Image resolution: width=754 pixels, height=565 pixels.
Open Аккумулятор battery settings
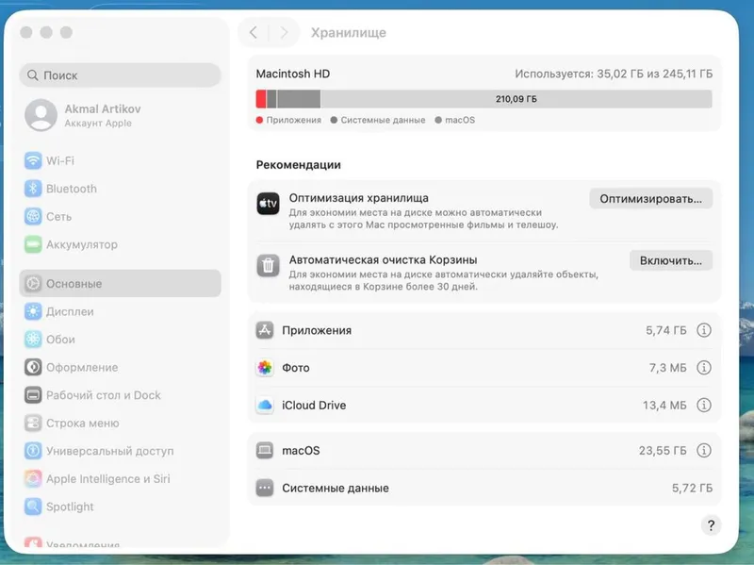[x=121, y=244]
